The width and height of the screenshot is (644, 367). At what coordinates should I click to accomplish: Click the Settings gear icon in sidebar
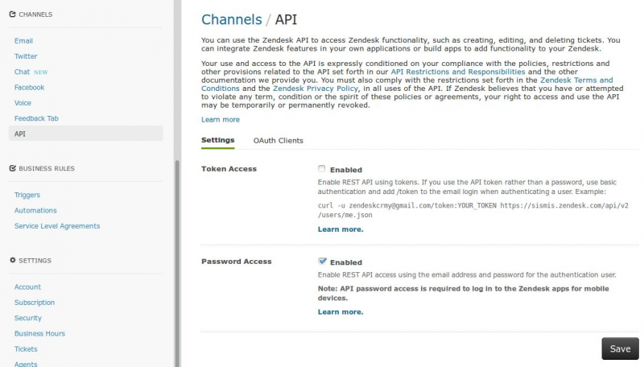click(x=12, y=260)
